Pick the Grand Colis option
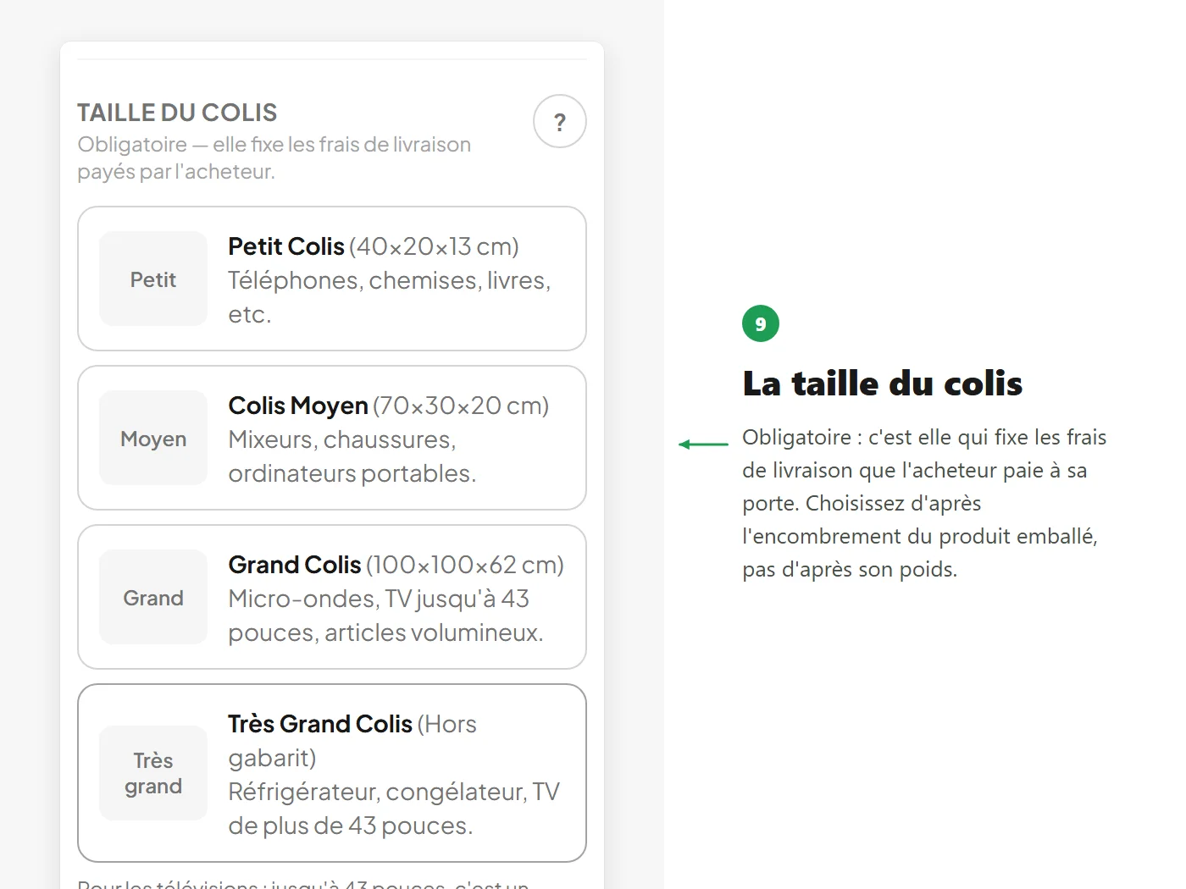Screen dimensions: 1186x889 332,597
